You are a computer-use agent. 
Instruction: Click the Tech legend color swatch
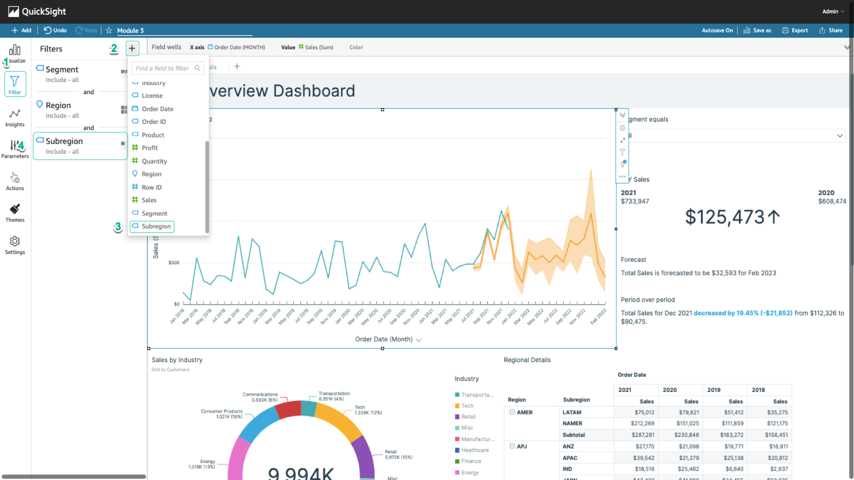click(457, 406)
